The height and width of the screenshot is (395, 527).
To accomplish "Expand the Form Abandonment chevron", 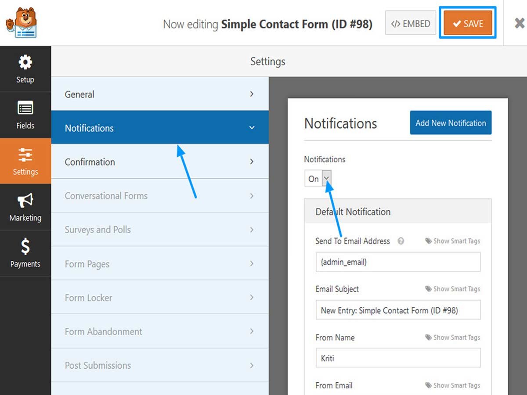I will coord(252,331).
